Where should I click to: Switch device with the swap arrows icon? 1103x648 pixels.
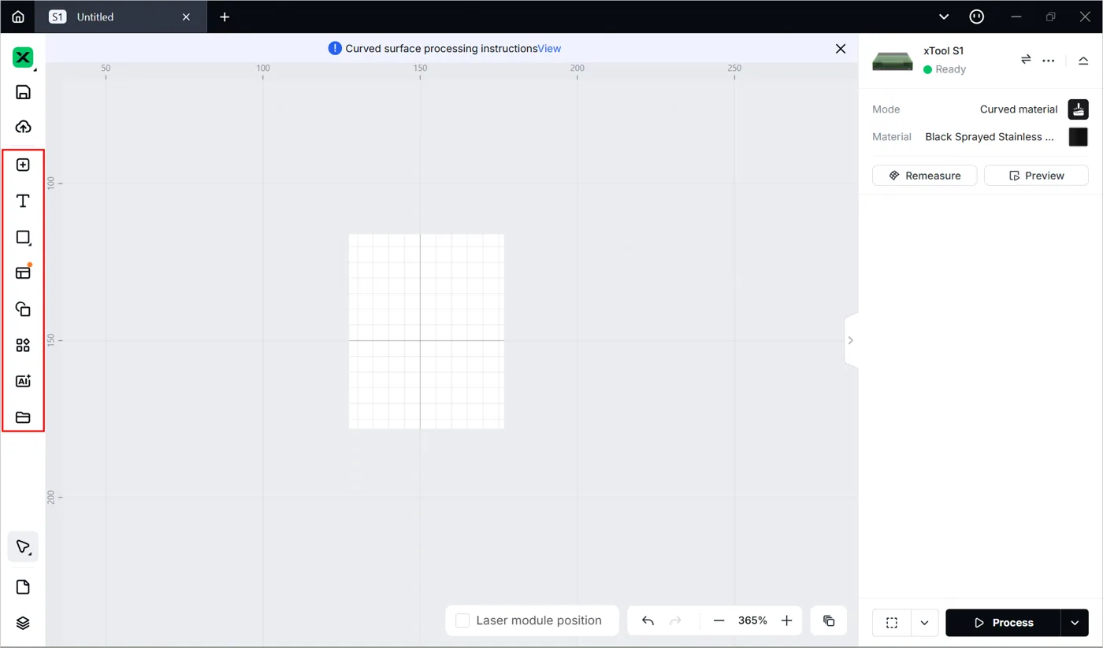click(x=1026, y=60)
